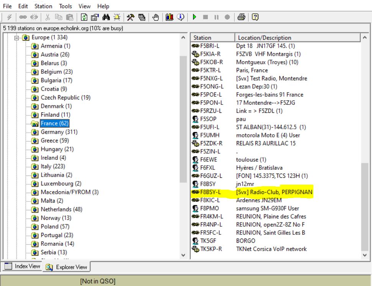Image resolution: width=372 pixels, height=286 pixels.
Task: Click the printer Print icon
Action: (x=241, y=17)
